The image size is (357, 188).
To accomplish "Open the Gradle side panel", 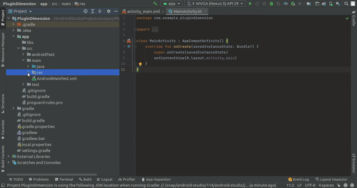I will [x=353, y=18].
